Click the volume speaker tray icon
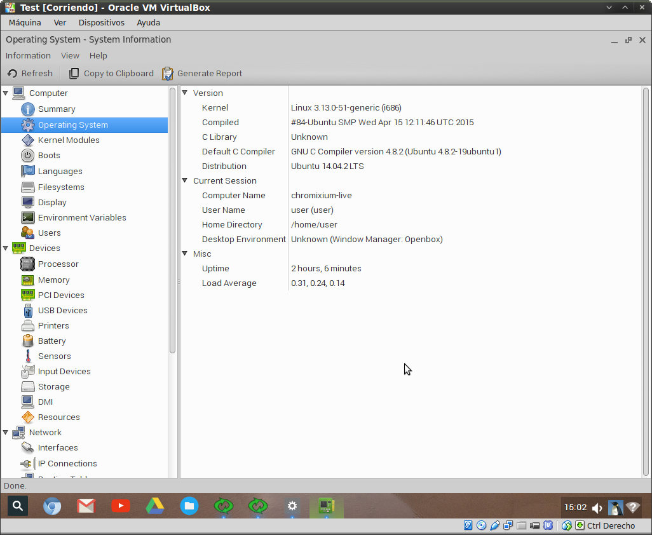The height and width of the screenshot is (535, 652). click(x=597, y=508)
